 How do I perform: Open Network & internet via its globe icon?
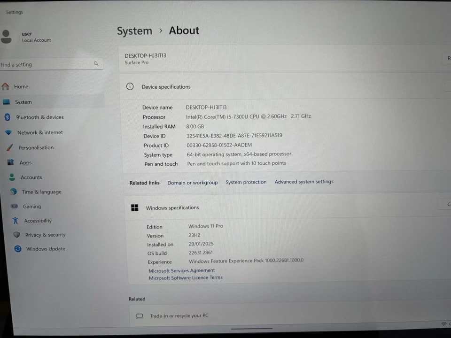click(x=8, y=132)
